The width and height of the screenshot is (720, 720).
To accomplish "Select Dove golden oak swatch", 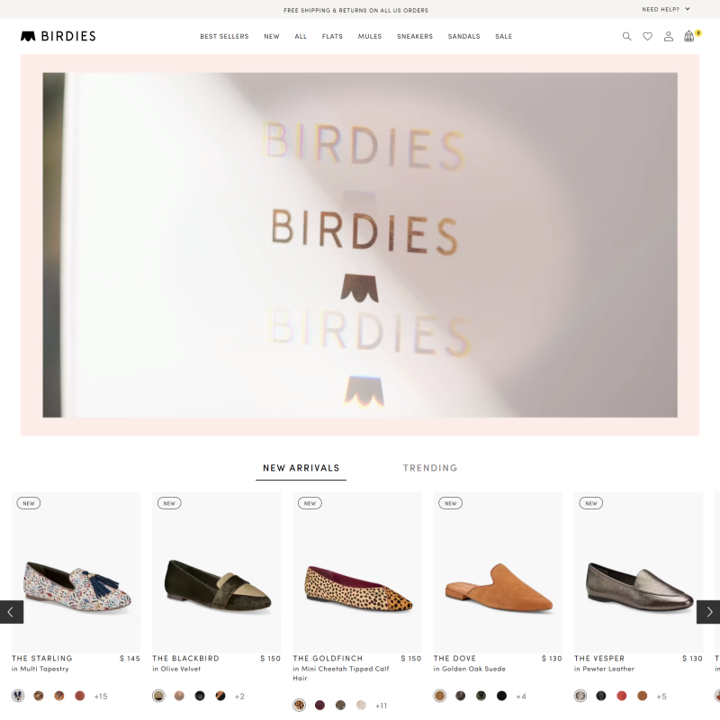I will pos(440,696).
